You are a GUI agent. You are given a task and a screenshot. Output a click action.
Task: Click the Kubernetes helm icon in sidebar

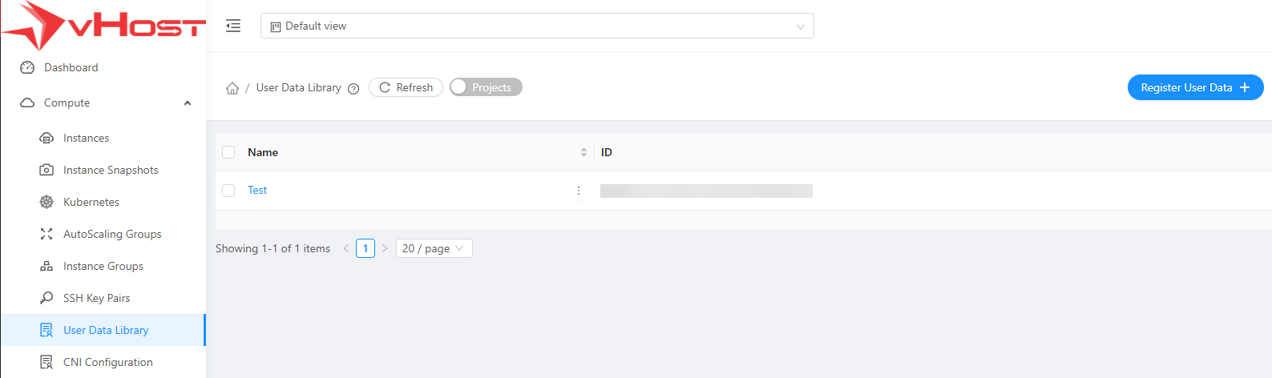[46, 202]
